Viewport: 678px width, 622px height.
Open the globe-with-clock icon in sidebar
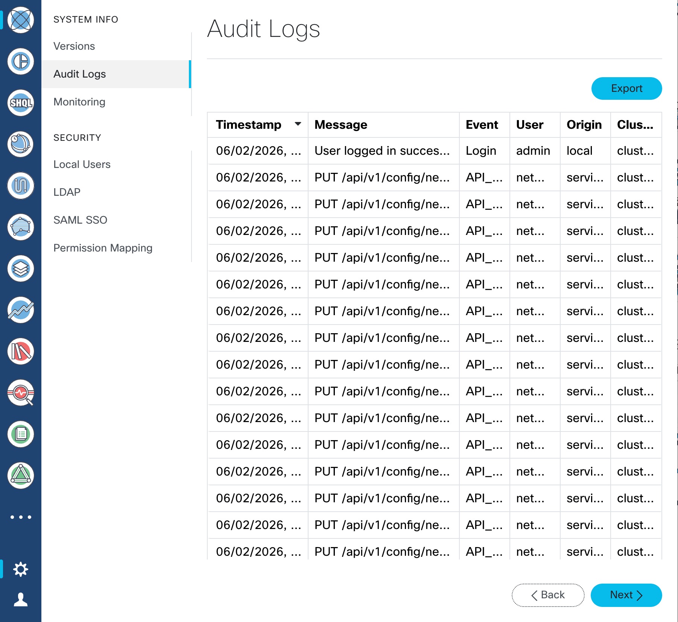pyautogui.click(x=21, y=144)
